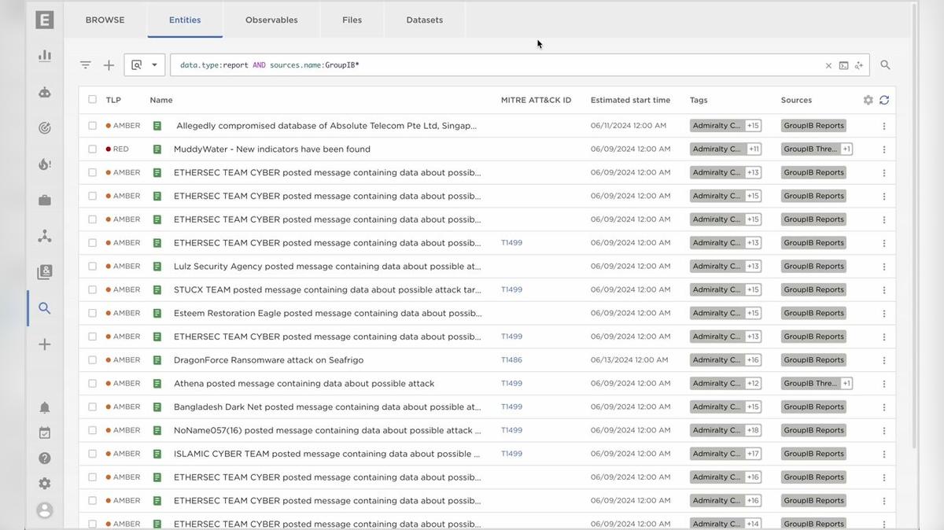Switch to the Files tab

click(352, 20)
